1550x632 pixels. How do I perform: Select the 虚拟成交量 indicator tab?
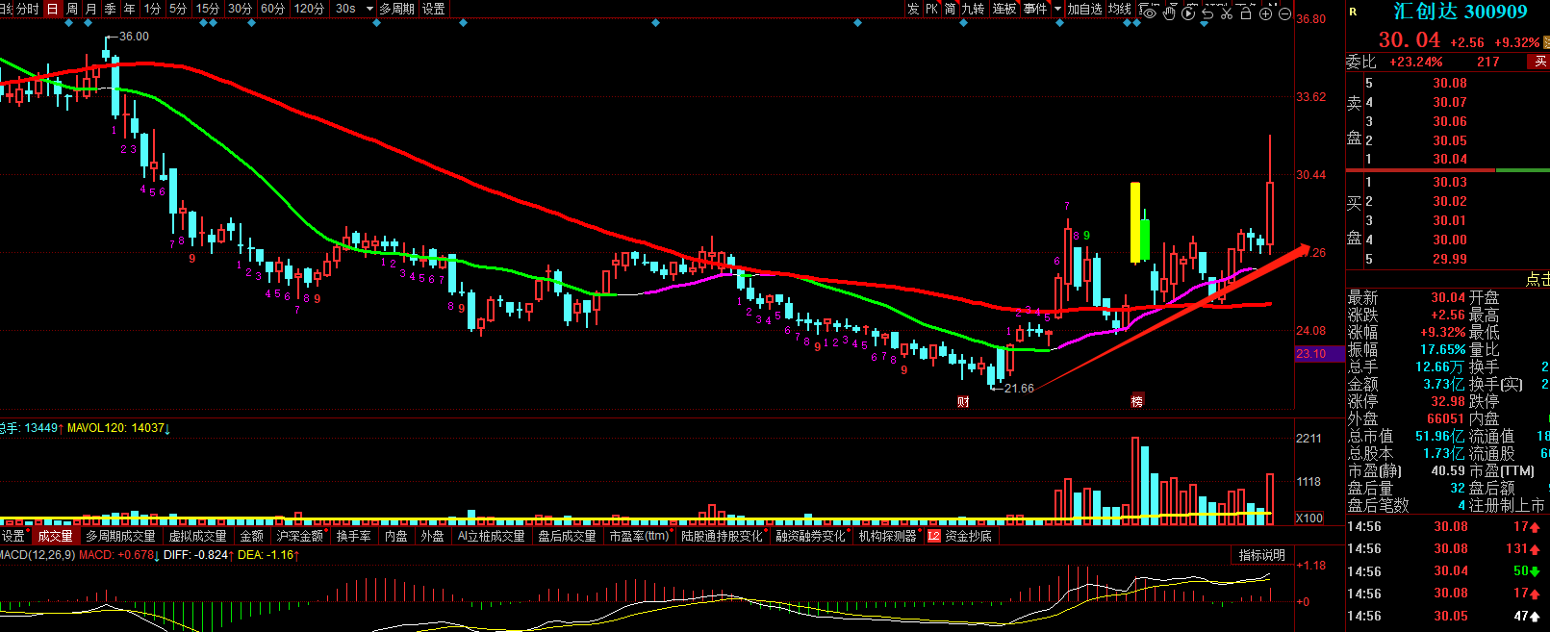(x=197, y=536)
